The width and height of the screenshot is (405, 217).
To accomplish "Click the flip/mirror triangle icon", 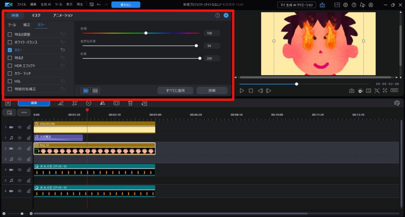I will [102, 103].
